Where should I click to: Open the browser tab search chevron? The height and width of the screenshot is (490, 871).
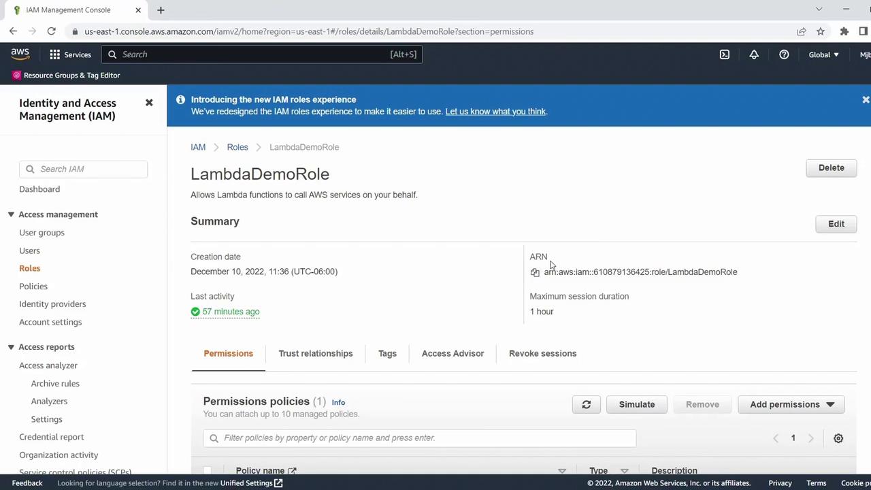click(x=819, y=10)
